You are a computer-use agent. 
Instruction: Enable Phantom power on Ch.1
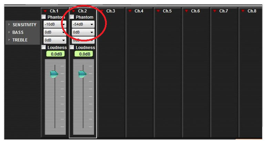(x=44, y=17)
